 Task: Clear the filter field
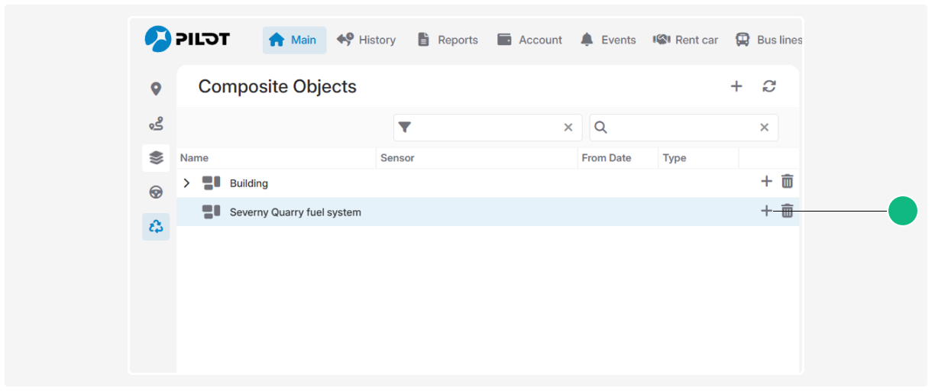[568, 128]
